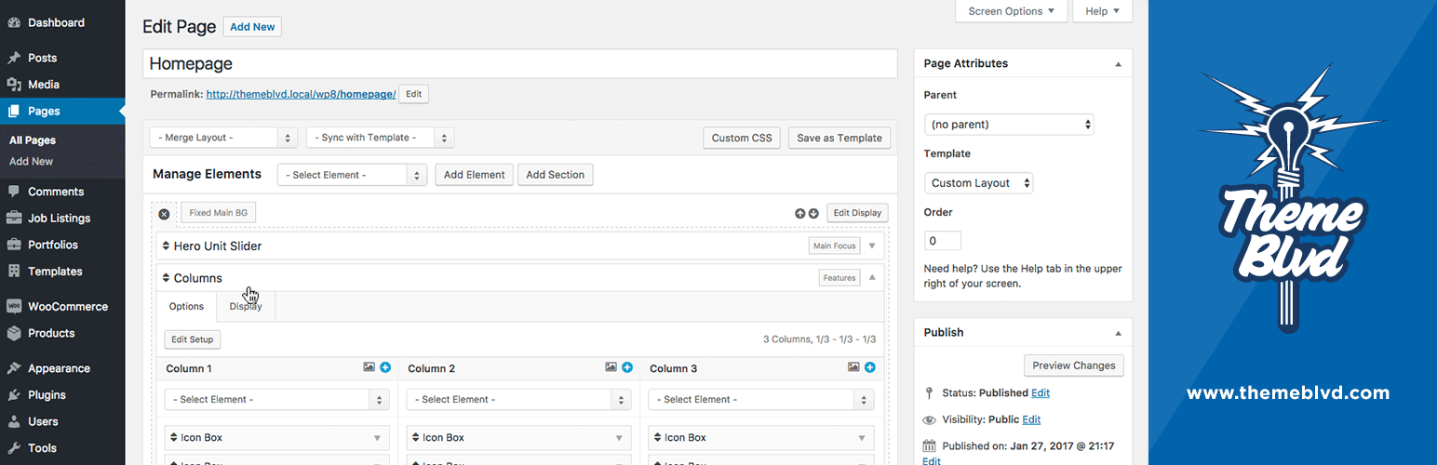Click the Users person icon
Viewport: 1437px width, 465px height.
pos(14,421)
